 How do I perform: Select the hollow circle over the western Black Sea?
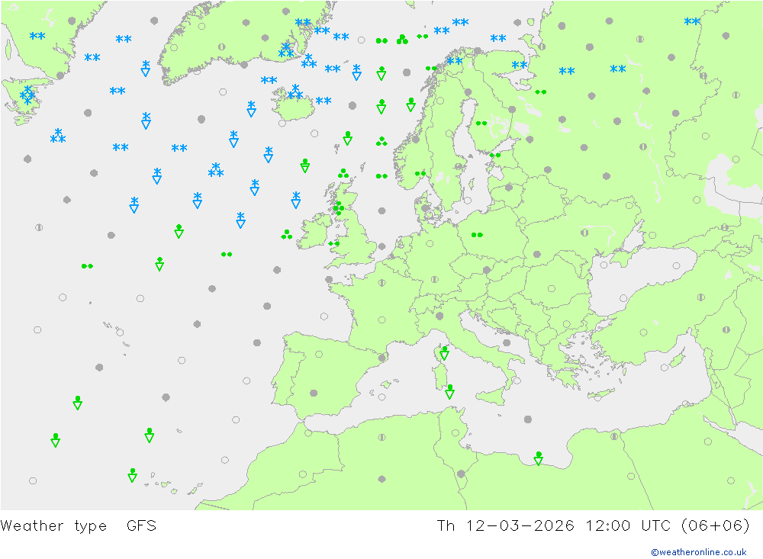click(x=604, y=265)
